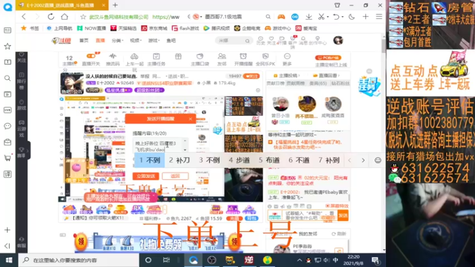Click the gift box icon in anchor toolbar
The height and width of the screenshot is (267, 475).
(x=178, y=56)
